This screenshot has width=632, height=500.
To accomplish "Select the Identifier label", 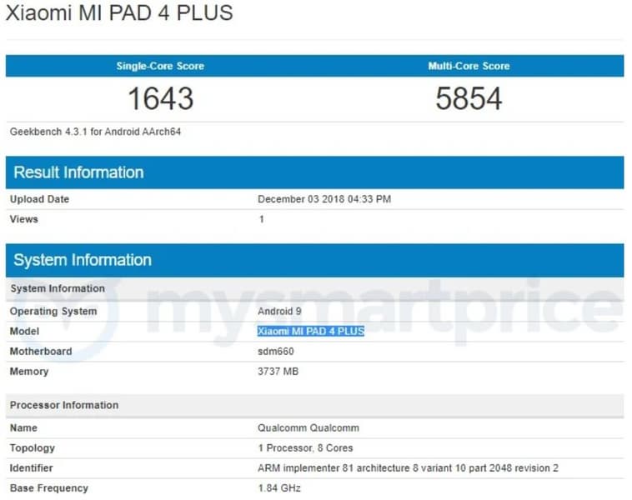I will tap(32, 468).
